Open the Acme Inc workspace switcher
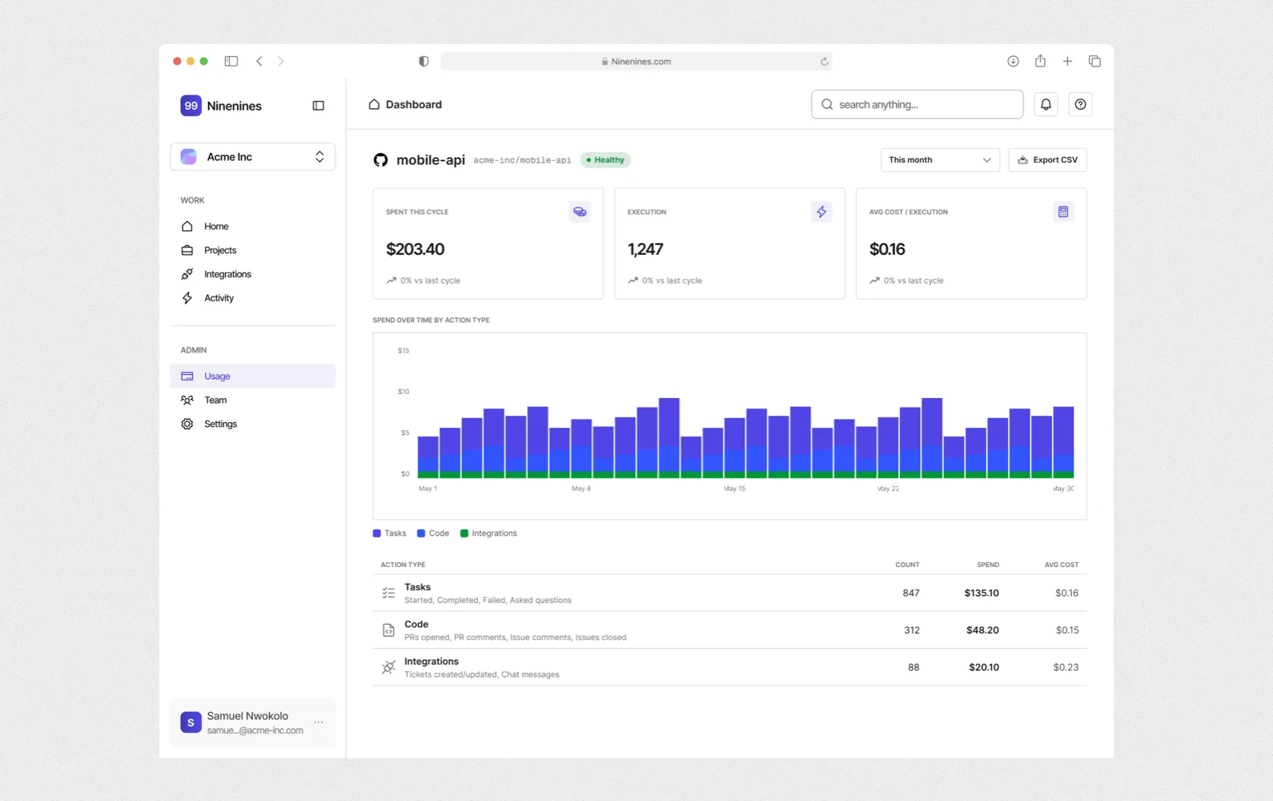This screenshot has width=1273, height=801. [x=253, y=157]
